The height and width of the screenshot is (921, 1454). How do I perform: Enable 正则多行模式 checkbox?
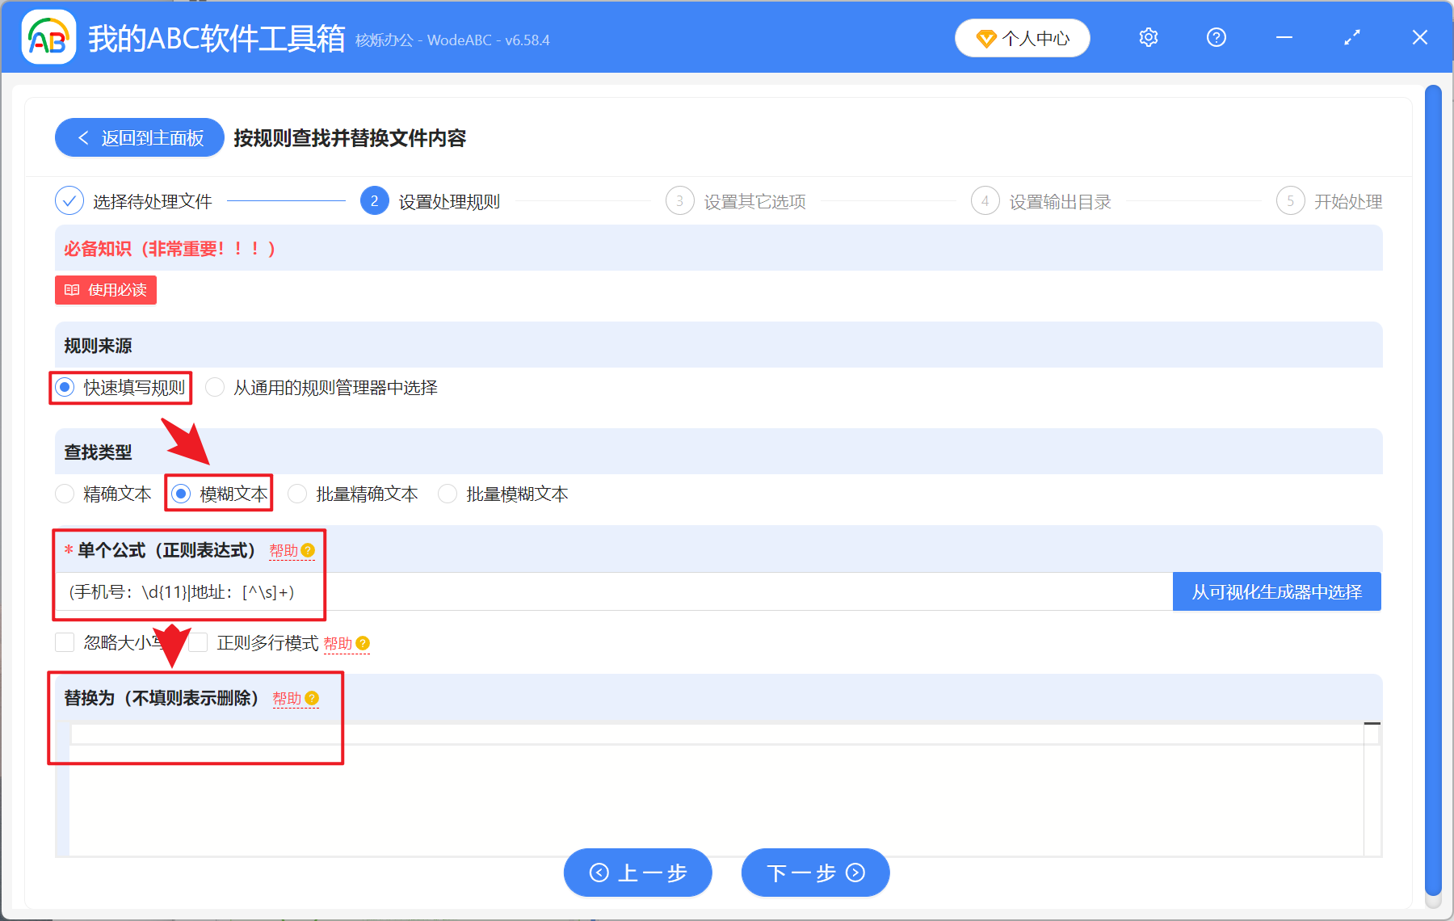[x=199, y=641]
